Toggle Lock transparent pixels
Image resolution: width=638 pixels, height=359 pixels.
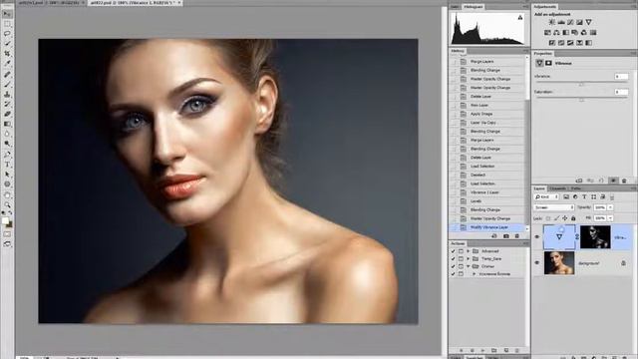pos(548,218)
